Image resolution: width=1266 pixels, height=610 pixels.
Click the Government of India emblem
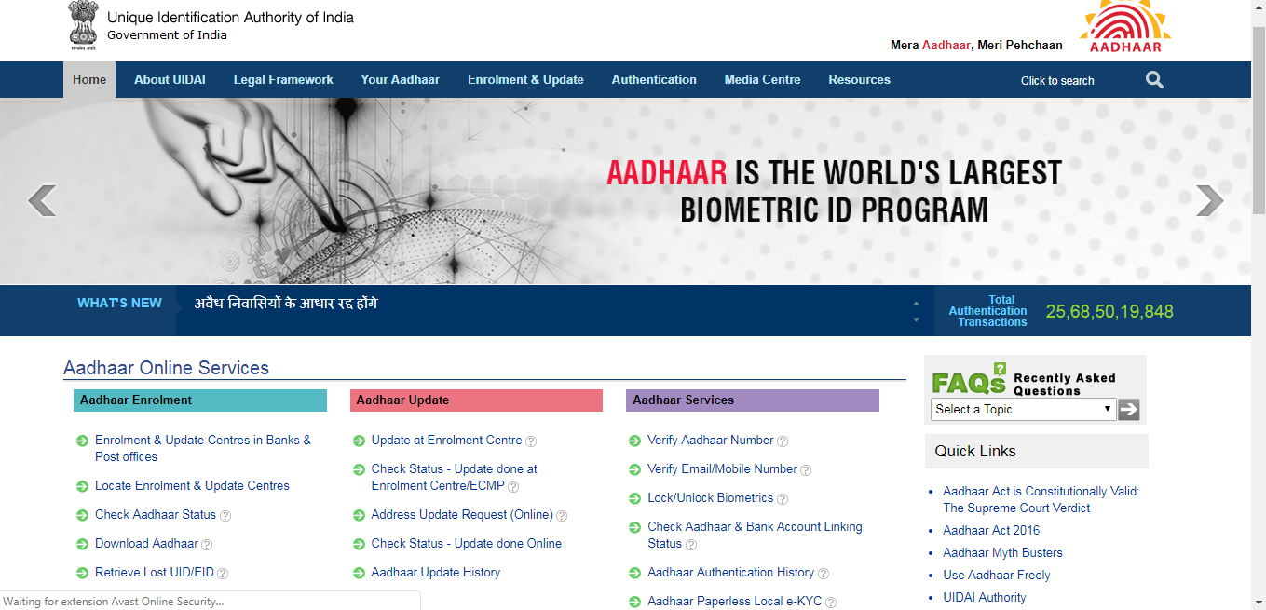82,25
